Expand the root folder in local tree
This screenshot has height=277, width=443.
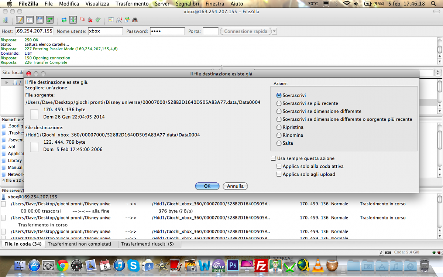point(7,82)
